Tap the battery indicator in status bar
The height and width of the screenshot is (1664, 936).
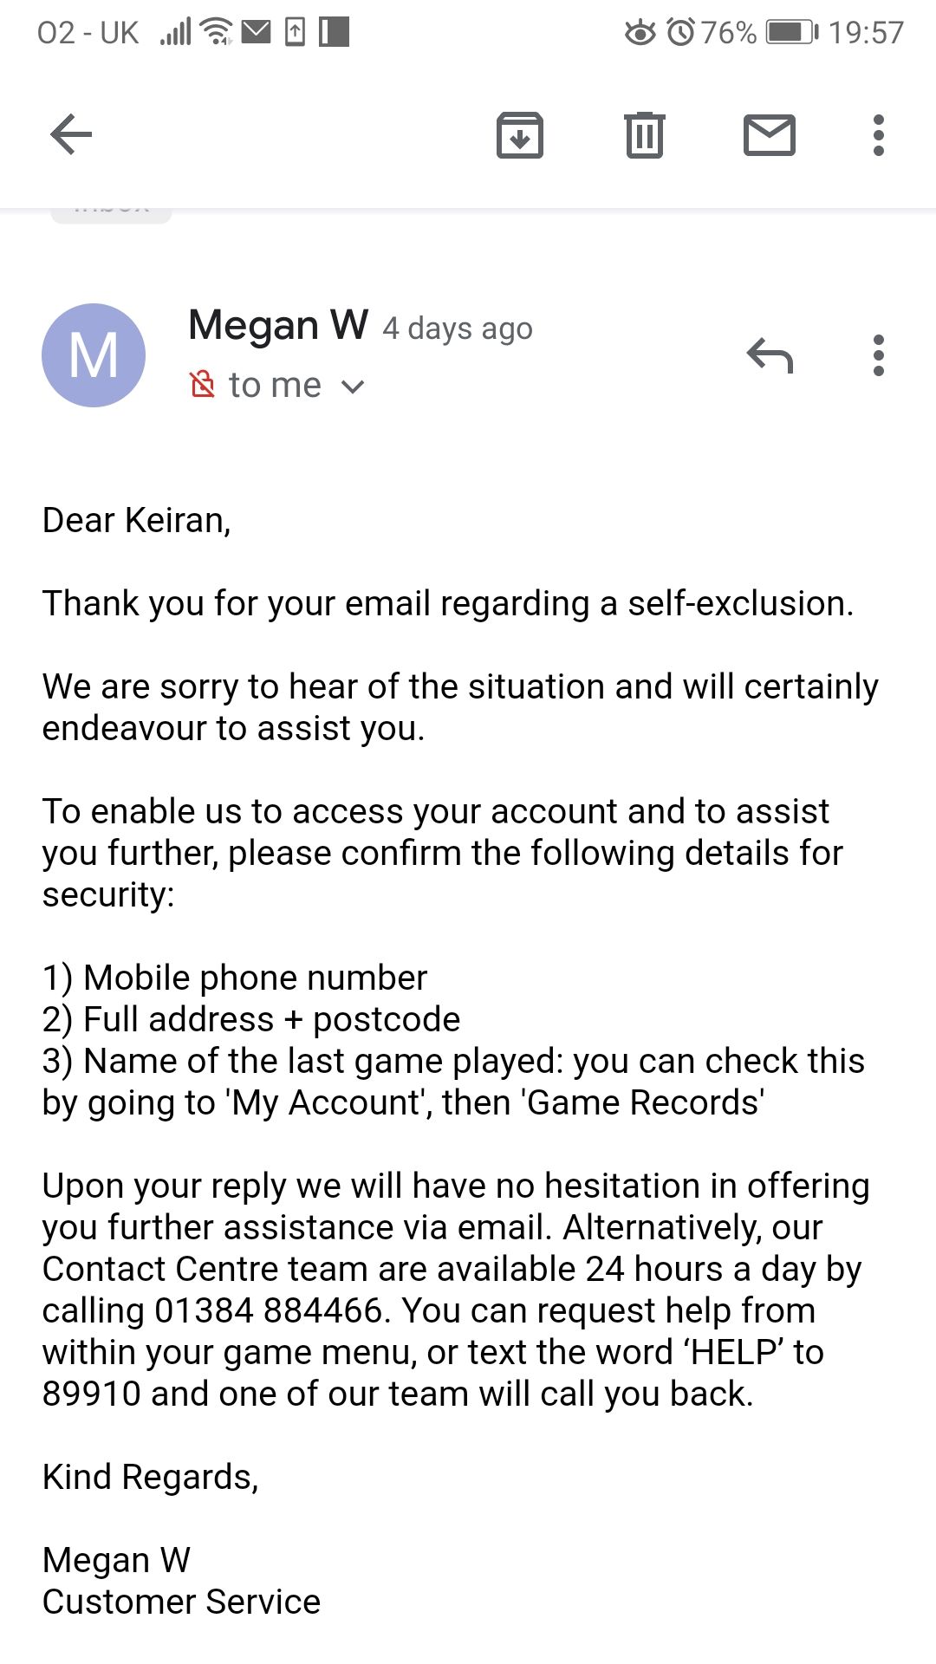pyautogui.click(x=792, y=33)
